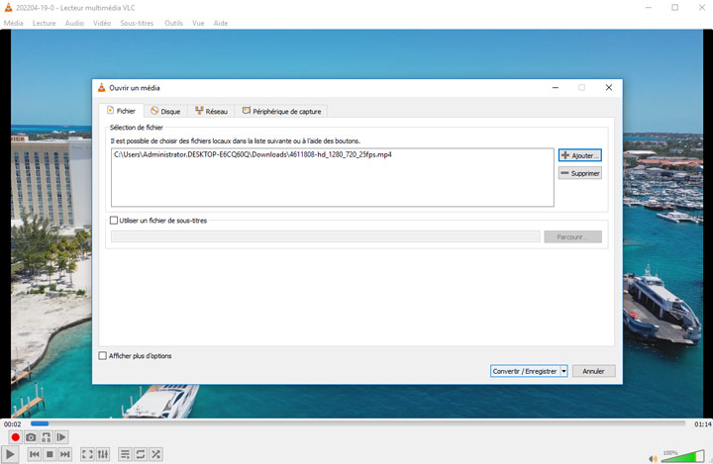Expand the Convertir / Enregistrer dropdown arrow
The image size is (713, 464).
pos(563,371)
